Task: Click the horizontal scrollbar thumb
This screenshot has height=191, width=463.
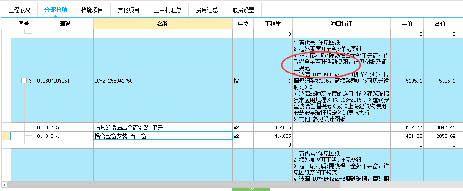Action: pyautogui.click(x=173, y=185)
